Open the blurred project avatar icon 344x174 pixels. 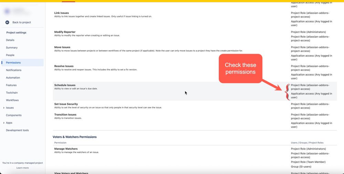(x=7, y=11)
